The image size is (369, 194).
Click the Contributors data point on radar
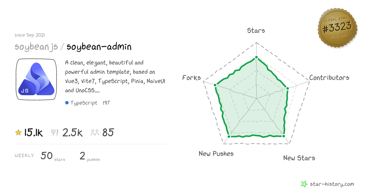coord(288,88)
